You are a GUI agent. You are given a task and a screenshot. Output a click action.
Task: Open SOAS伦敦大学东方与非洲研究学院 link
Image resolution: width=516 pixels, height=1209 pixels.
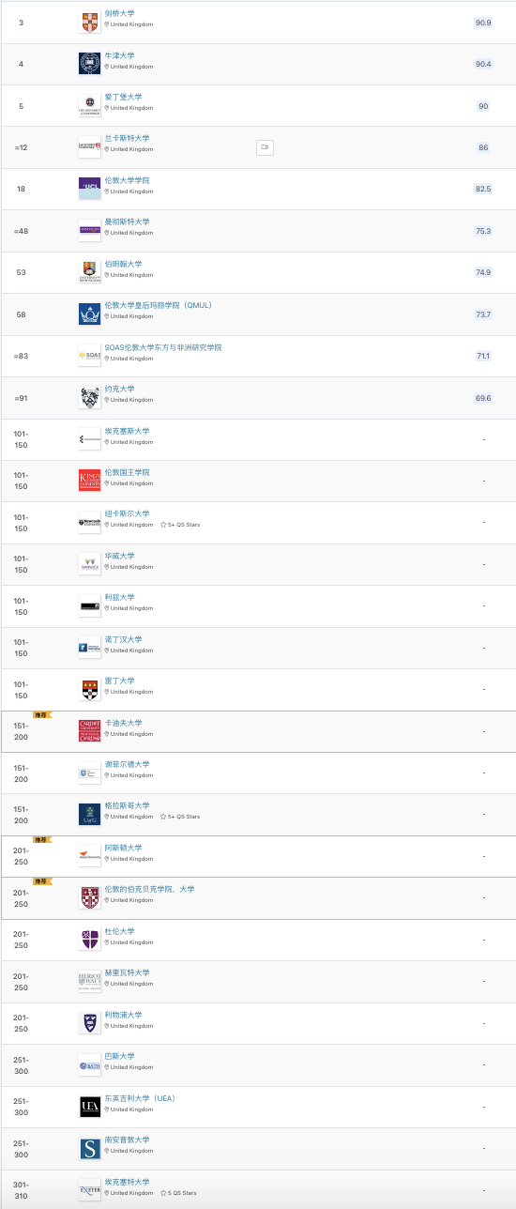(x=163, y=347)
